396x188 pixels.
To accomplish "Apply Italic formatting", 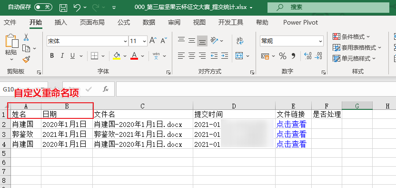I will pyautogui.click(x=62, y=56).
